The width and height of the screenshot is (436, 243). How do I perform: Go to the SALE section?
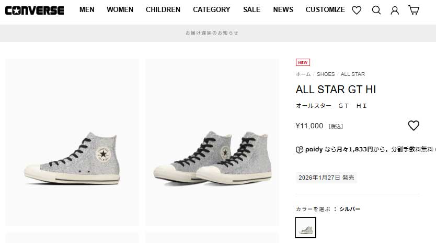pos(251,9)
